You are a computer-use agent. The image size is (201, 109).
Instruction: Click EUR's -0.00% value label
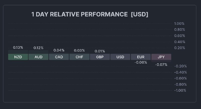coord(141,62)
